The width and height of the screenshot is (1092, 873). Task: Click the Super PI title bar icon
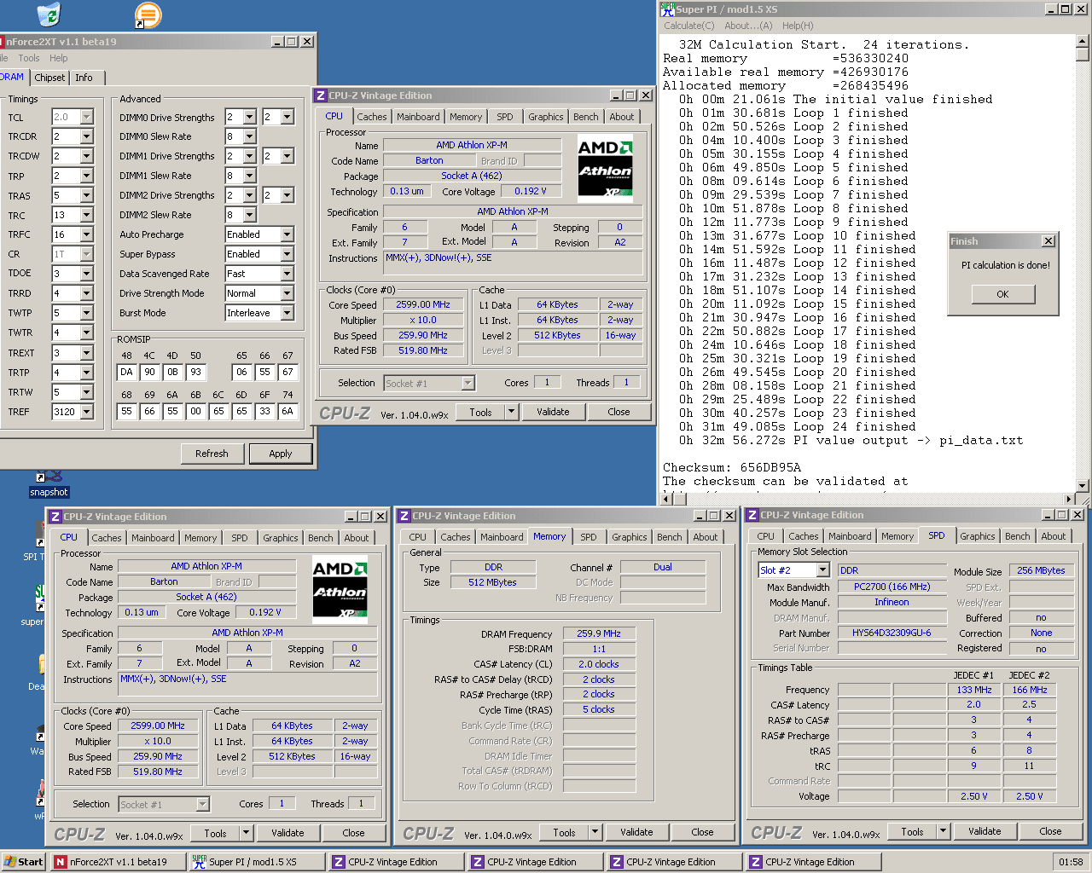click(667, 9)
